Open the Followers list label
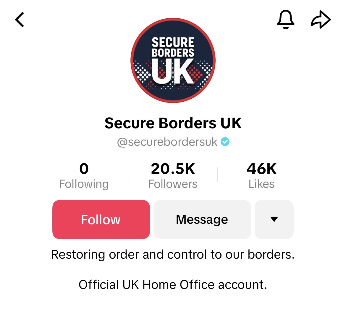 click(173, 184)
